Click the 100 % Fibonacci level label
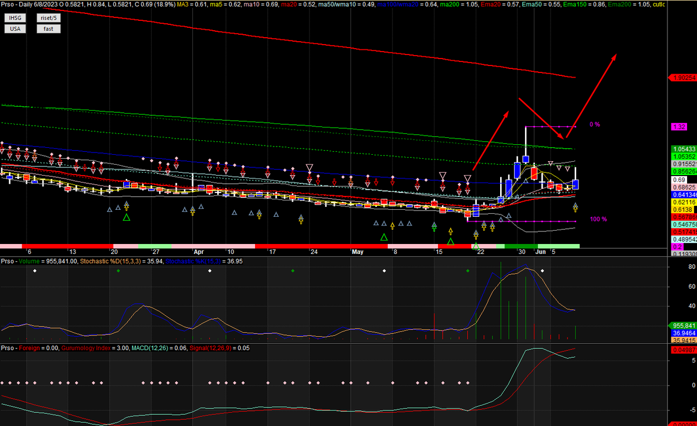The image size is (697, 426). (598, 219)
